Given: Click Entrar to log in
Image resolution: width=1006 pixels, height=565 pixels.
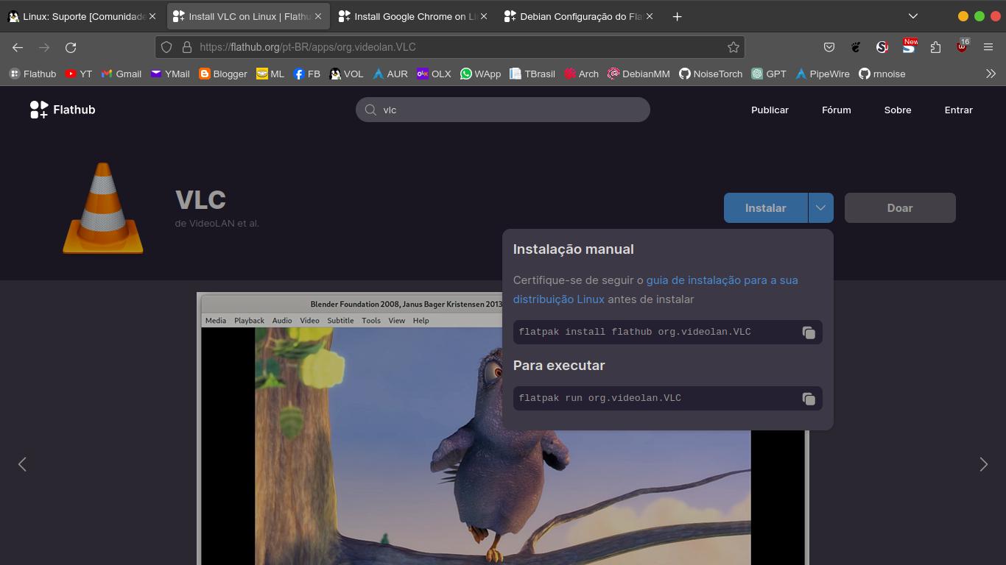Looking at the screenshot, I should [958, 110].
